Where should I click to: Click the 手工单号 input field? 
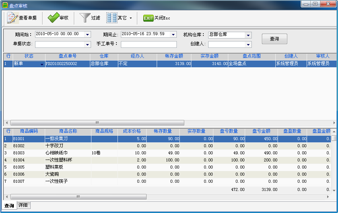click(148, 44)
